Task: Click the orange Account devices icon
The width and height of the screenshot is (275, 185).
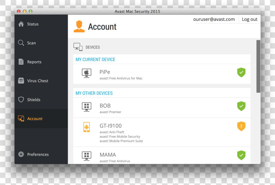Action: [x=21, y=119]
